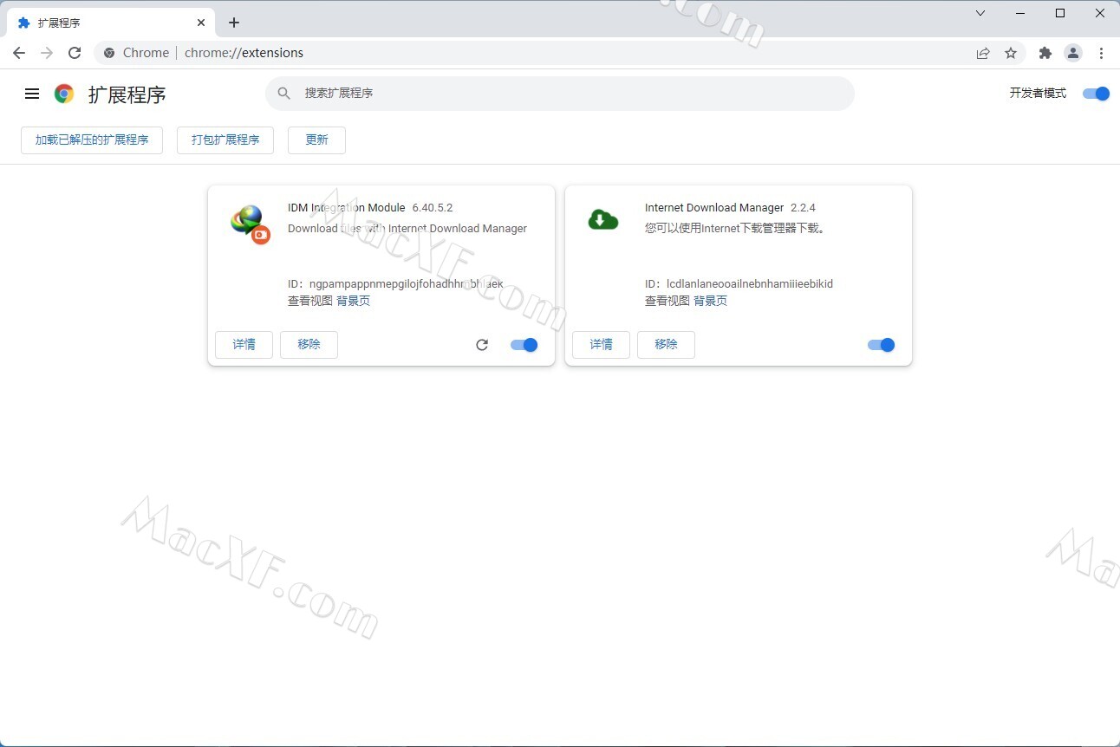Open 详情 for IDM Integration Module

(x=244, y=345)
